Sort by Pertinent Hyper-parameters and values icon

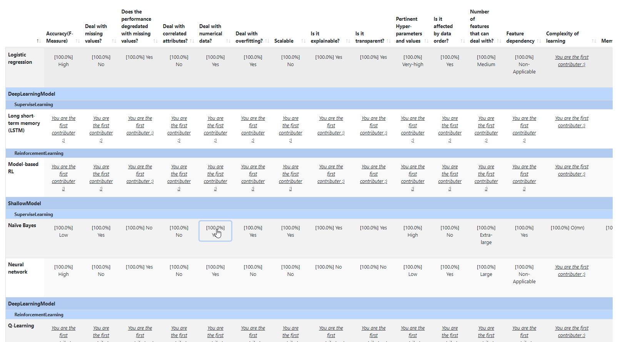pyautogui.click(x=426, y=41)
